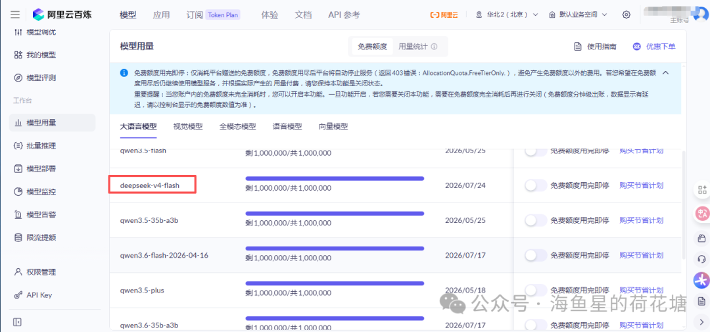Click the blue info icon in notice banner
The image size is (710, 332).
(x=124, y=72)
